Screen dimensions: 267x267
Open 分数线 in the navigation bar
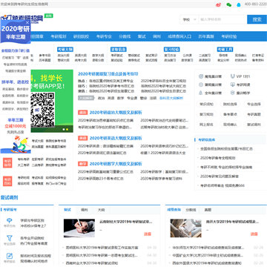click(x=125, y=36)
